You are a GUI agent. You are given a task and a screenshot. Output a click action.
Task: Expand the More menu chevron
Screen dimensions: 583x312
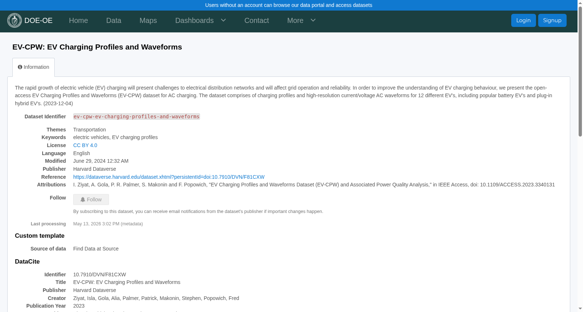click(x=313, y=20)
